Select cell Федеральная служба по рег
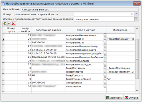This screenshot has height=102, width=142. coord(48,57)
